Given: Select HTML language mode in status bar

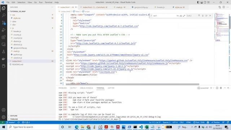Looking at the screenshot, I should click(188, 122).
